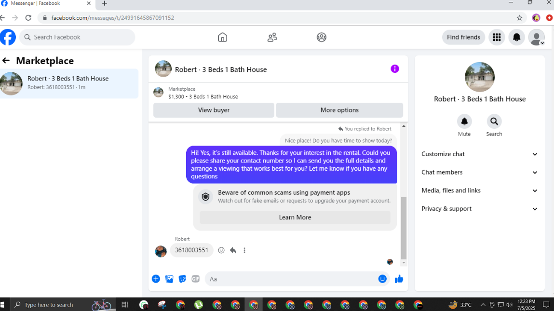This screenshot has width=554, height=311.
Task: Open more options for Robert's message
Action: 244,250
